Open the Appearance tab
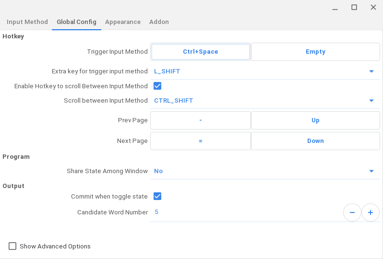This screenshot has height=259, width=383. [123, 22]
